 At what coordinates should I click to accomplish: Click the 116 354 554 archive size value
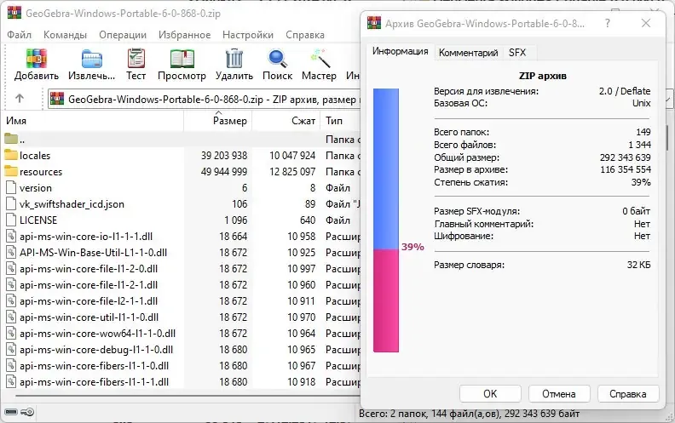(625, 169)
